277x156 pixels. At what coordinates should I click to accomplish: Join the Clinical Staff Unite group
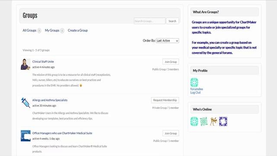[x=171, y=62]
